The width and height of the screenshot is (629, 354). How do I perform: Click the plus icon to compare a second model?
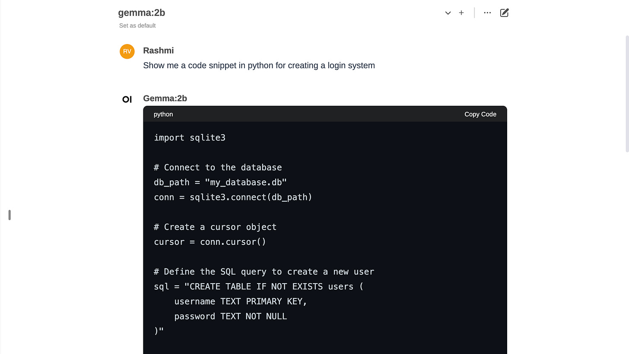(461, 13)
